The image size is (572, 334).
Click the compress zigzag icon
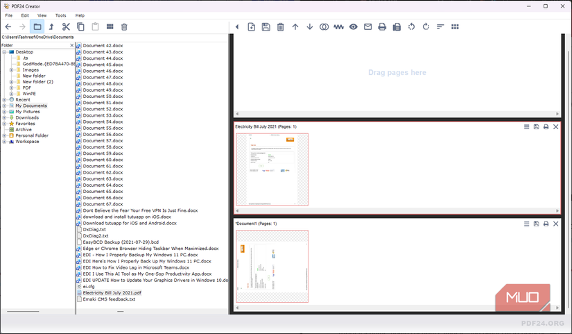[x=338, y=26]
